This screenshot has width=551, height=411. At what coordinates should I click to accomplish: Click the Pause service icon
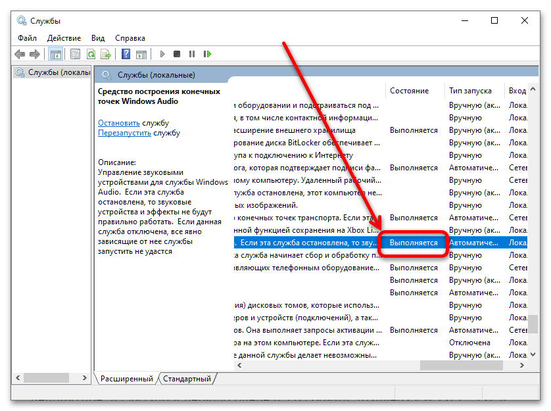(x=192, y=54)
